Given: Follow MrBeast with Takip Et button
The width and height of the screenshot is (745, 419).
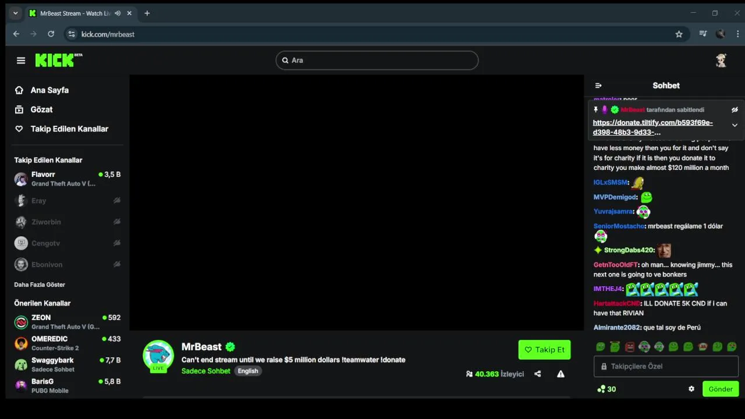Looking at the screenshot, I should coord(544,350).
